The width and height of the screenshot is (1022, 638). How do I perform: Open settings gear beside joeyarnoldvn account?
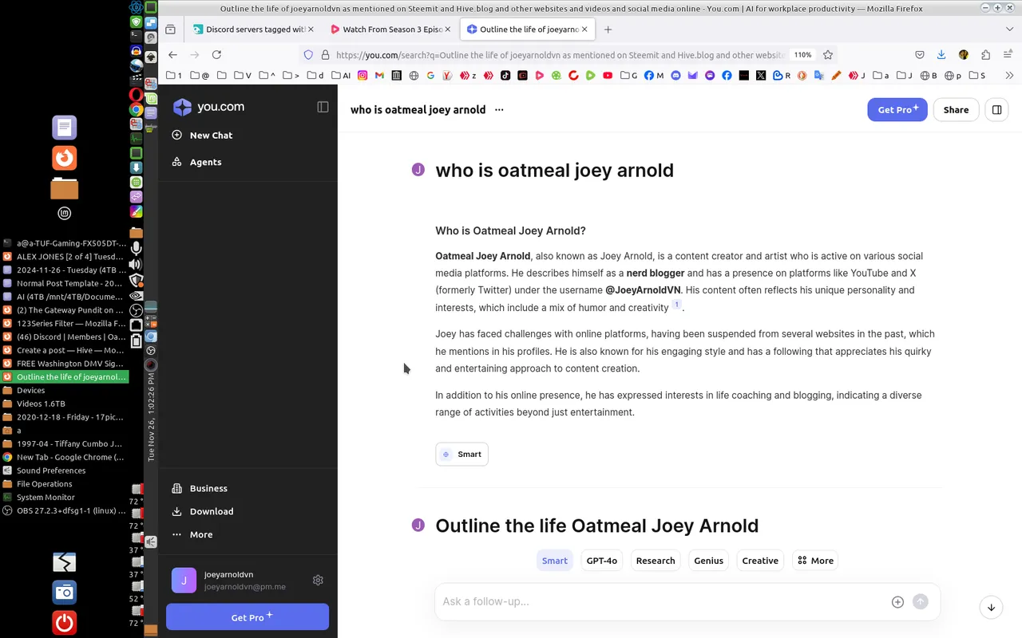pos(318,581)
